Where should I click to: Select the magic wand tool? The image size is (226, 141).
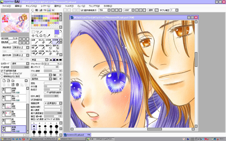pos(41,32)
